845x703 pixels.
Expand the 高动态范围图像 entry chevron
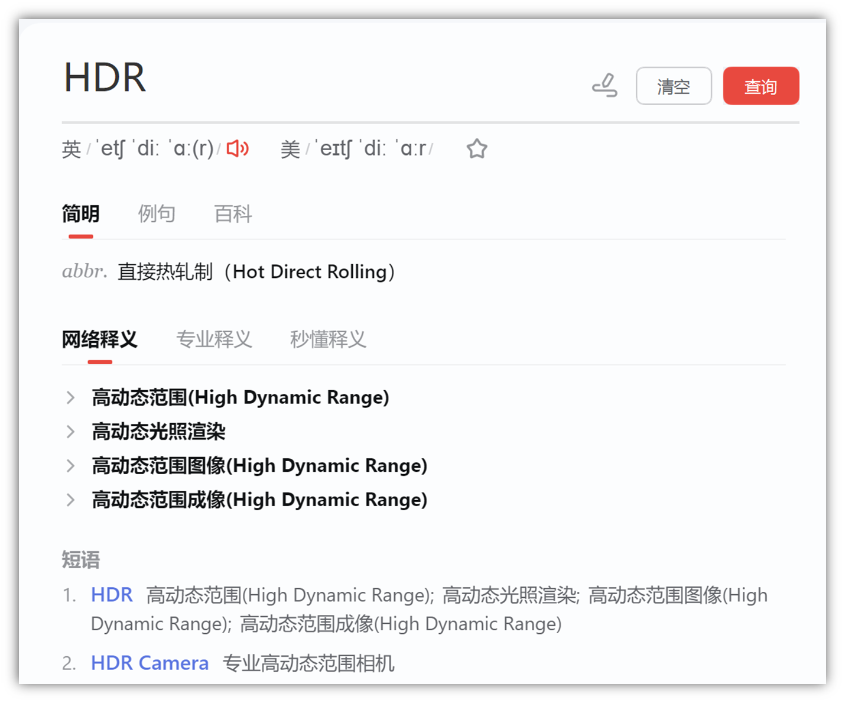[x=70, y=466]
